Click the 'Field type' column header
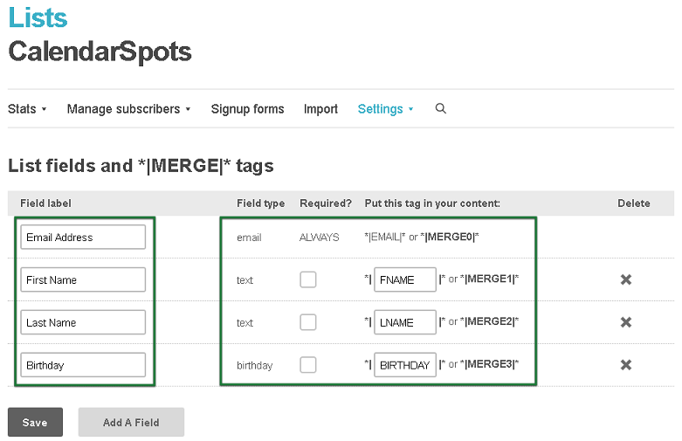The height and width of the screenshot is (441, 682). (260, 203)
